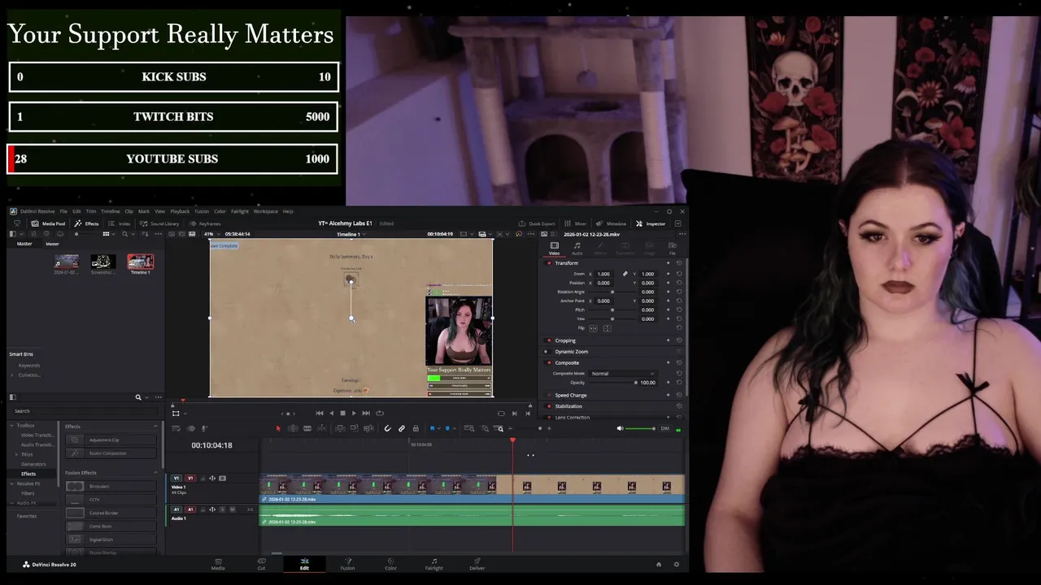Reset the Transform section

[679, 263]
